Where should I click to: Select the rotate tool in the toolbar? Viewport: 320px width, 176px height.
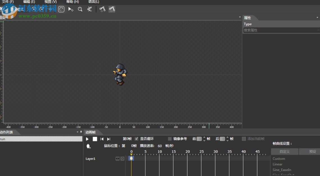(x=61, y=9)
